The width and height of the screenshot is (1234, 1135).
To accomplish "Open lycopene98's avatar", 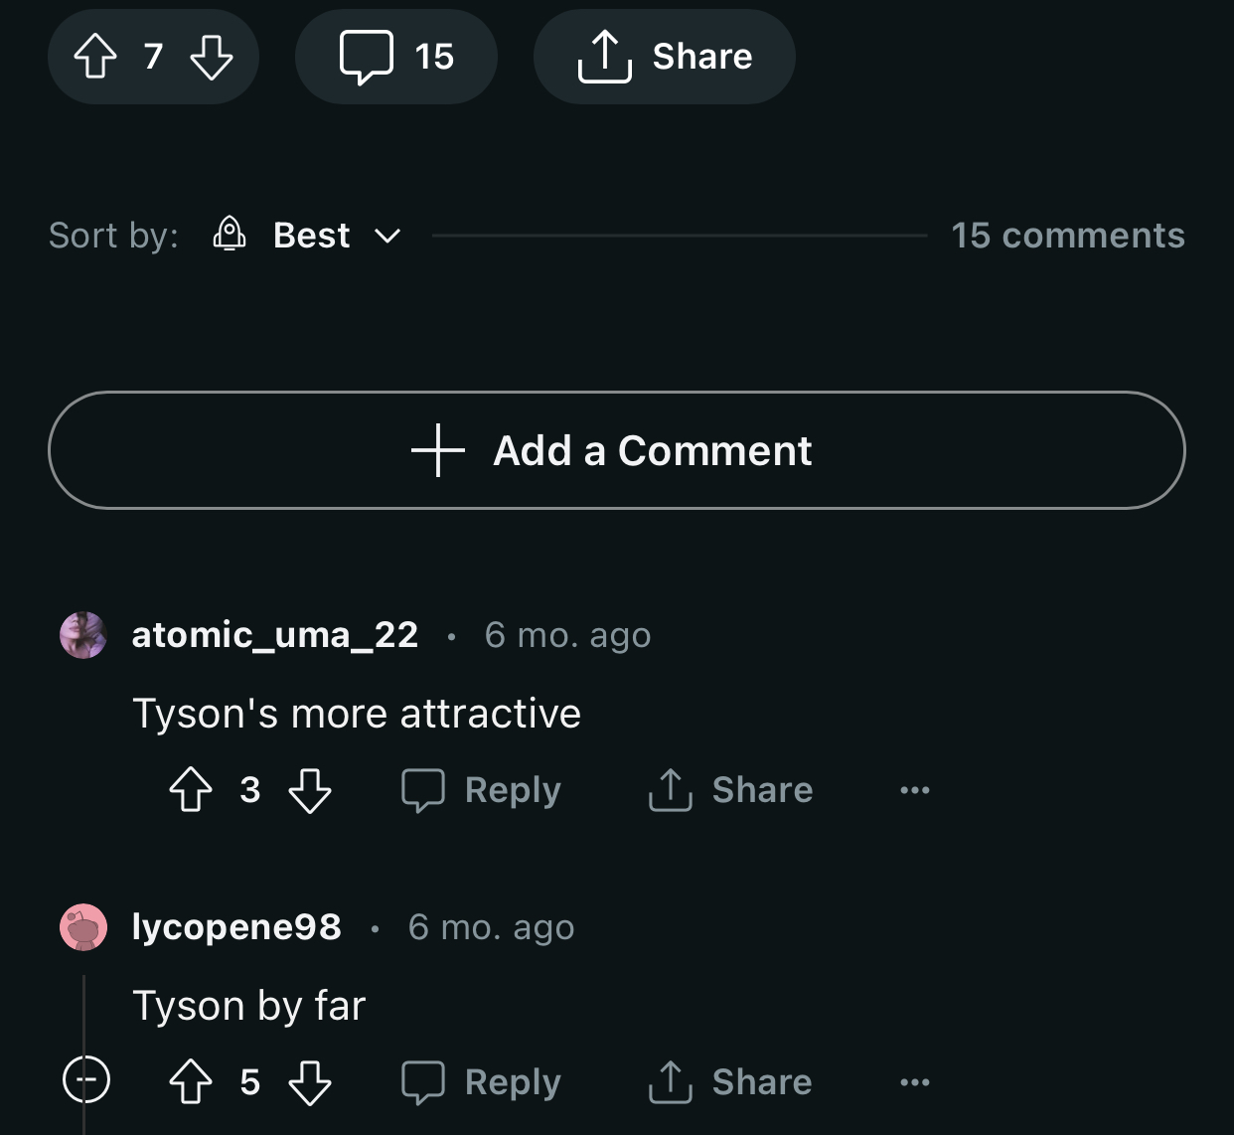I will (83, 927).
